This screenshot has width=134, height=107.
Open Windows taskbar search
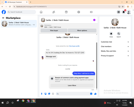pyautogui.click(x=8, y=103)
